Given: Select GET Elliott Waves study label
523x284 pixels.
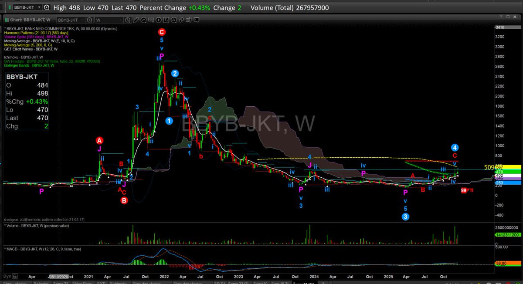Looking at the screenshot, I should [x=31, y=49].
